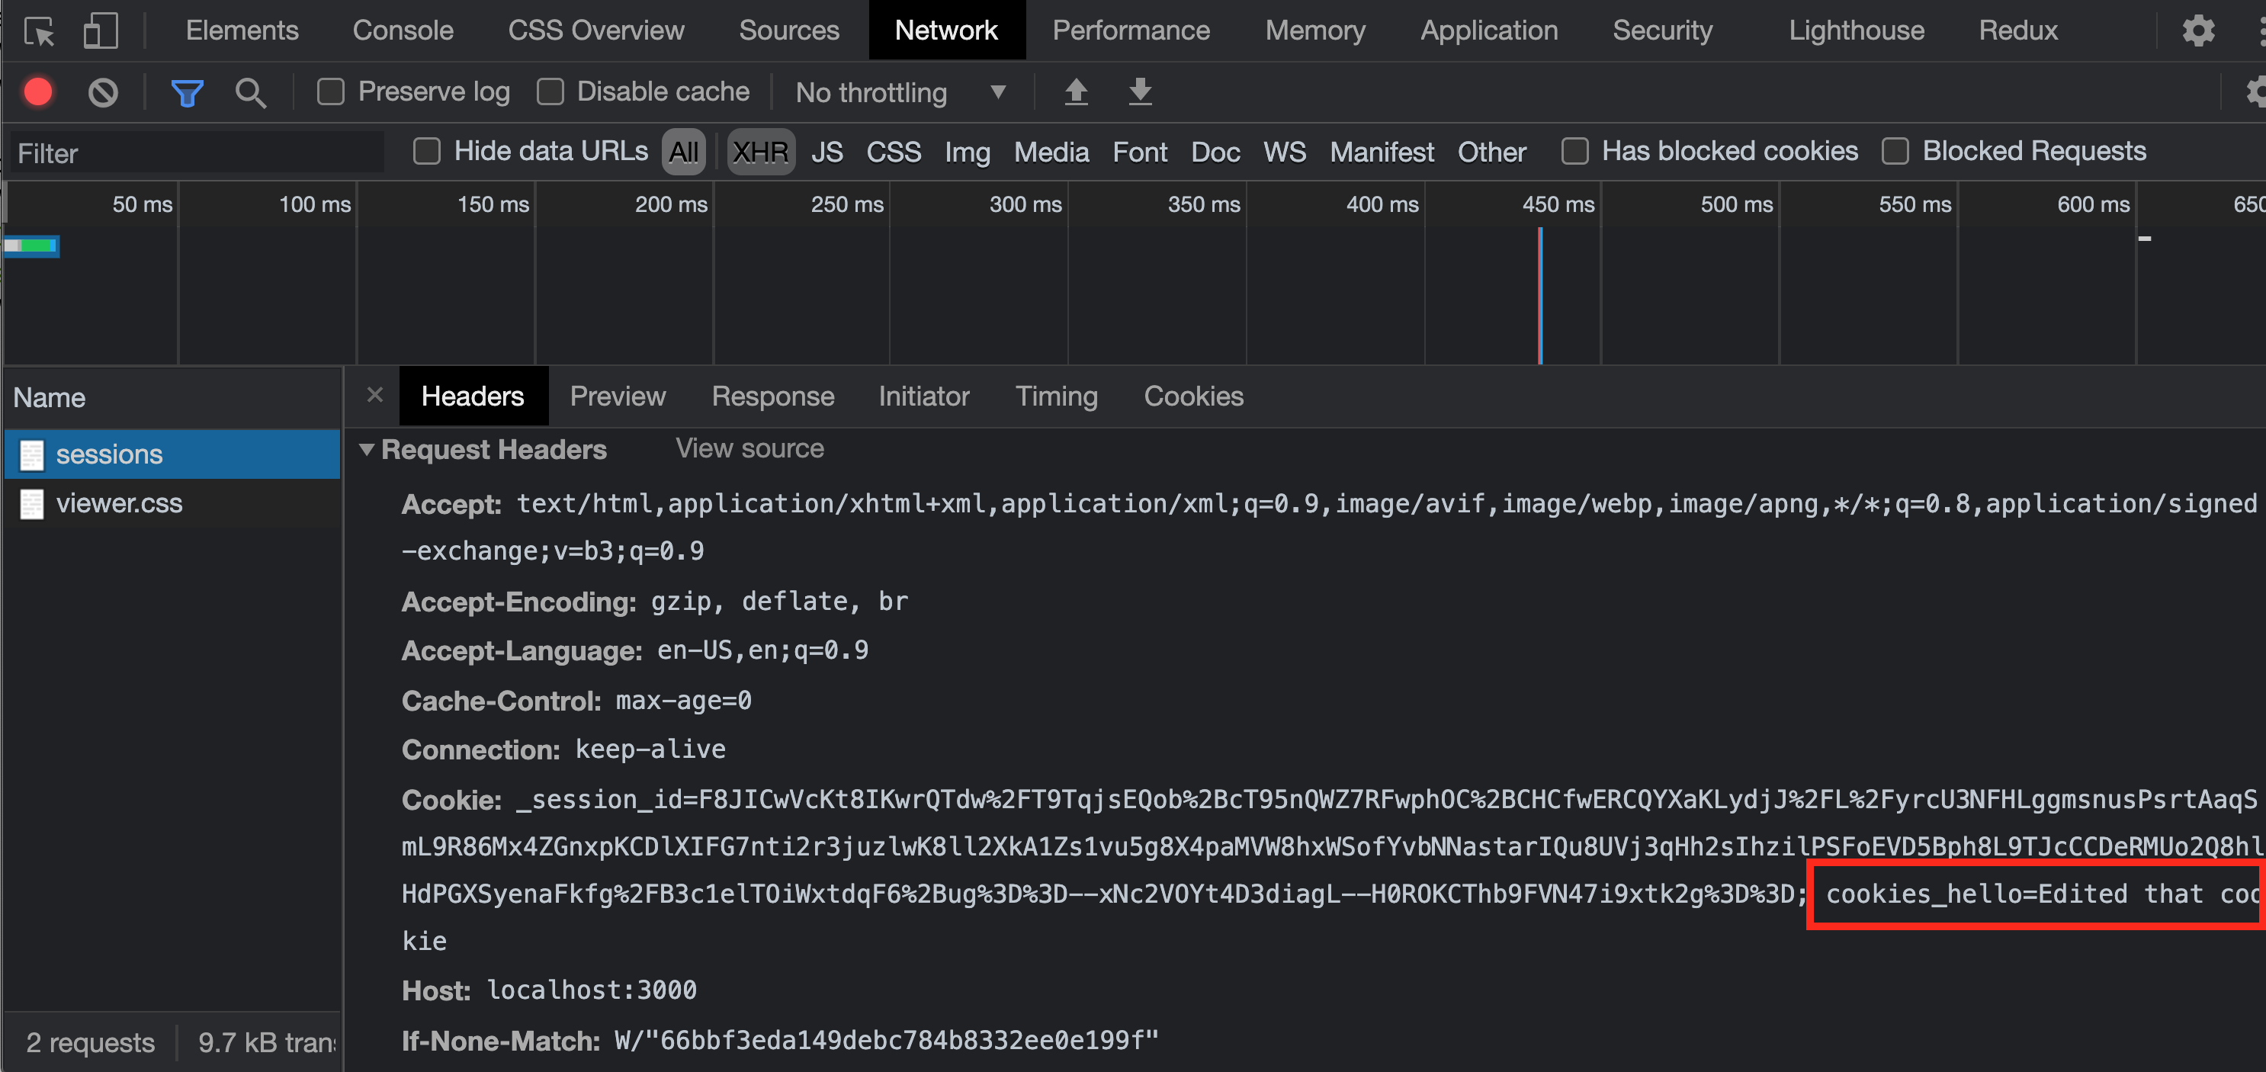Switch to the Cookies panel tab
Viewport: 2266px width, 1072px height.
point(1192,396)
